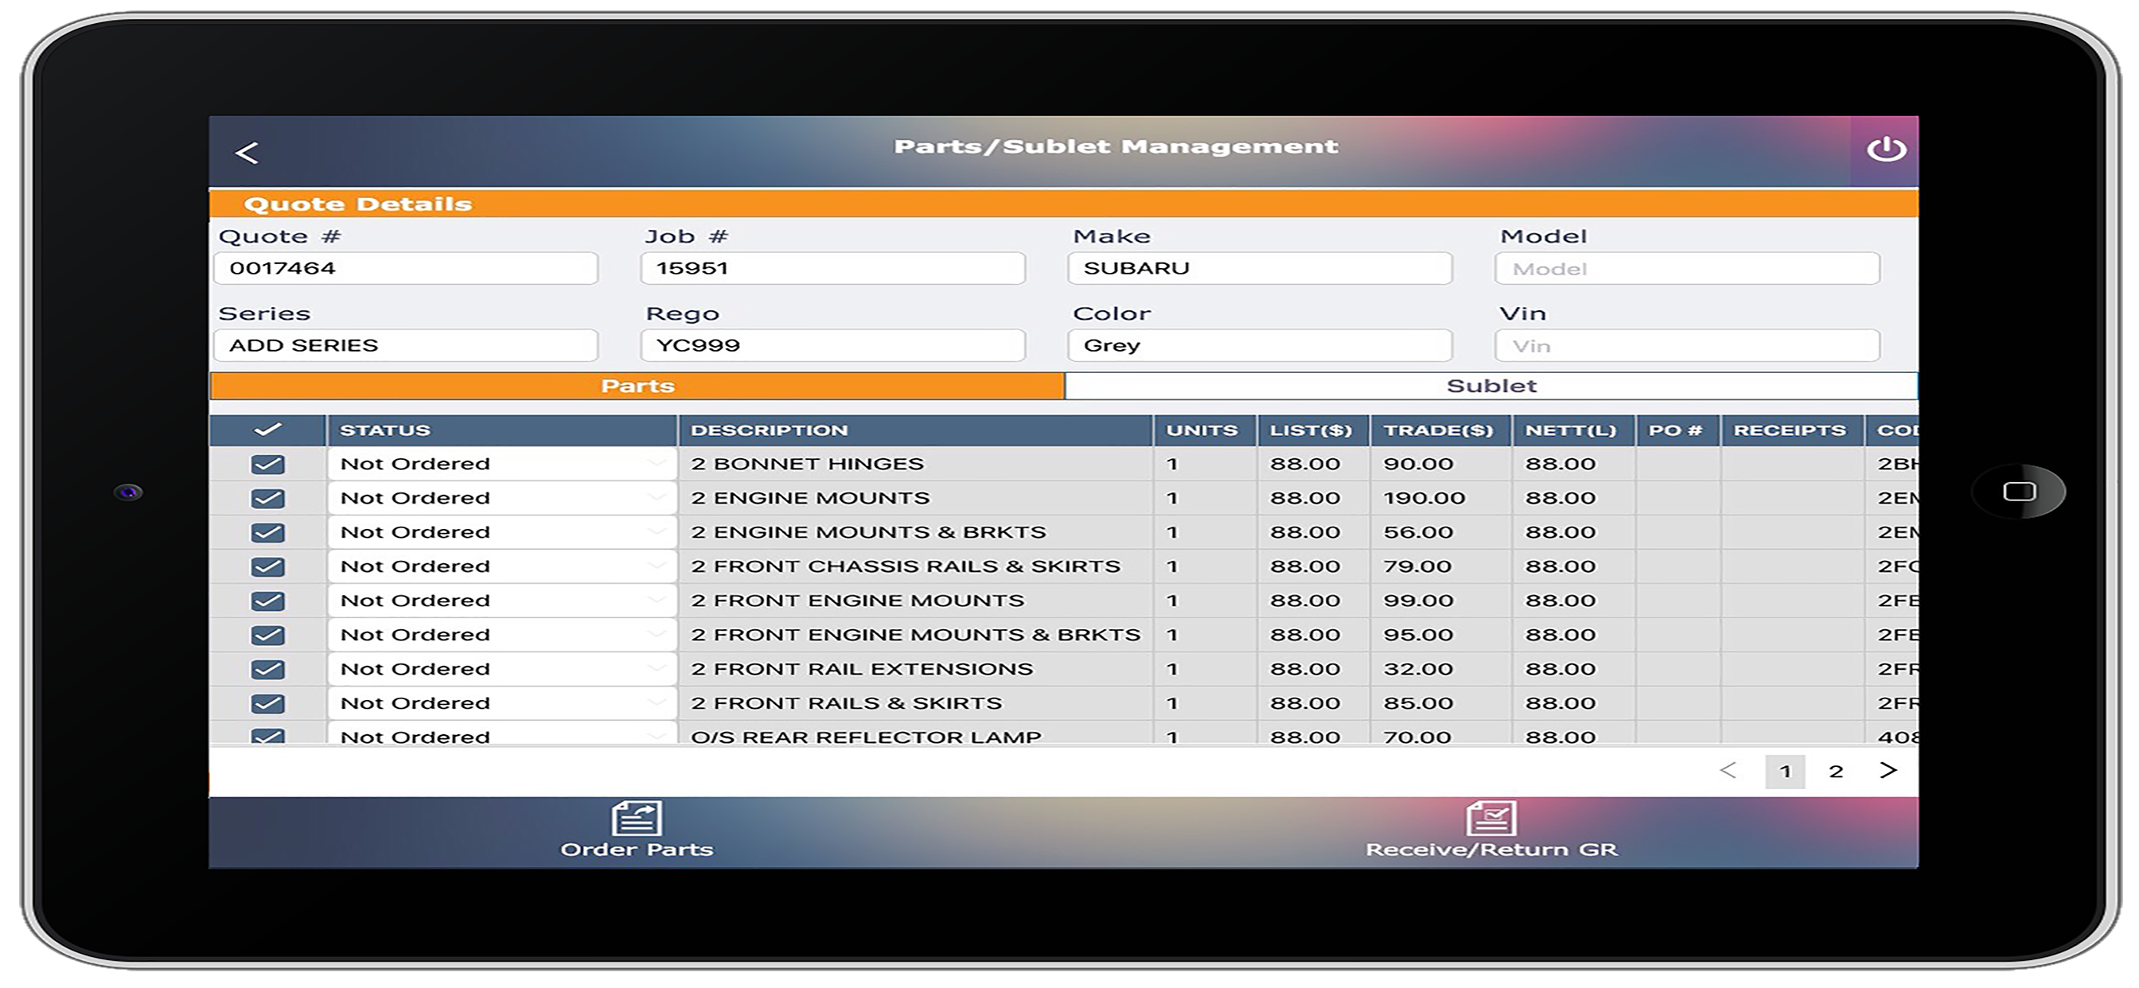Go to next page arrow
Screen dimensions: 2139x988
tap(1888, 771)
